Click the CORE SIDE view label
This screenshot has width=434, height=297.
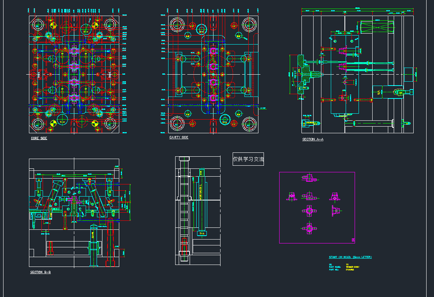(x=39, y=138)
